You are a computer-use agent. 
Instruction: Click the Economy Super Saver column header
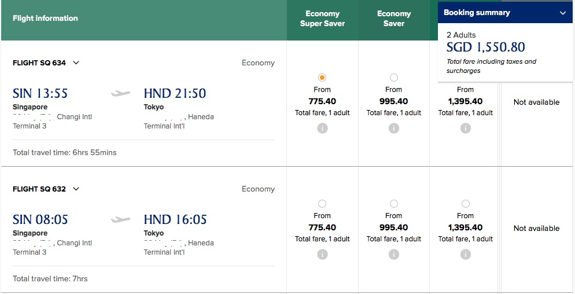[x=322, y=19]
